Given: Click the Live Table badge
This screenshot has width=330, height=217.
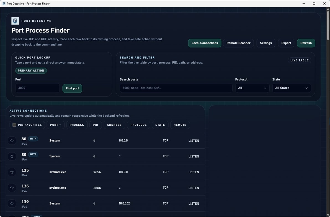Looking at the screenshot, I should pyautogui.click(x=300, y=60).
